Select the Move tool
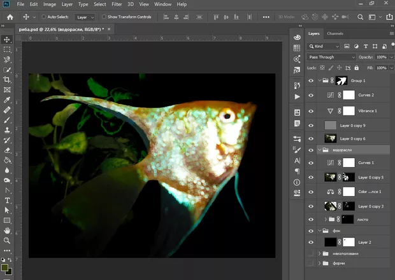The height and width of the screenshot is (280, 395). click(x=7, y=39)
